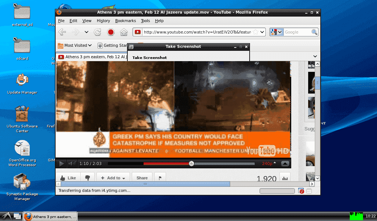Show video statistics bar chart icon

[x=285, y=178]
